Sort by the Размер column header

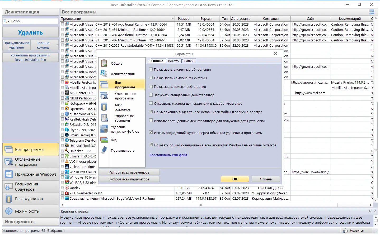point(184,18)
